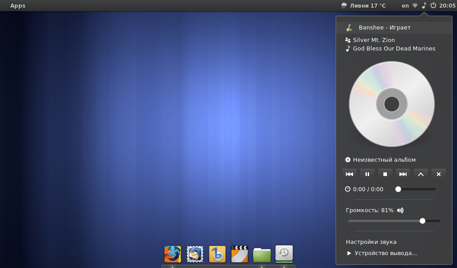Skip to the next track
457x268 pixels.
tap(403, 174)
